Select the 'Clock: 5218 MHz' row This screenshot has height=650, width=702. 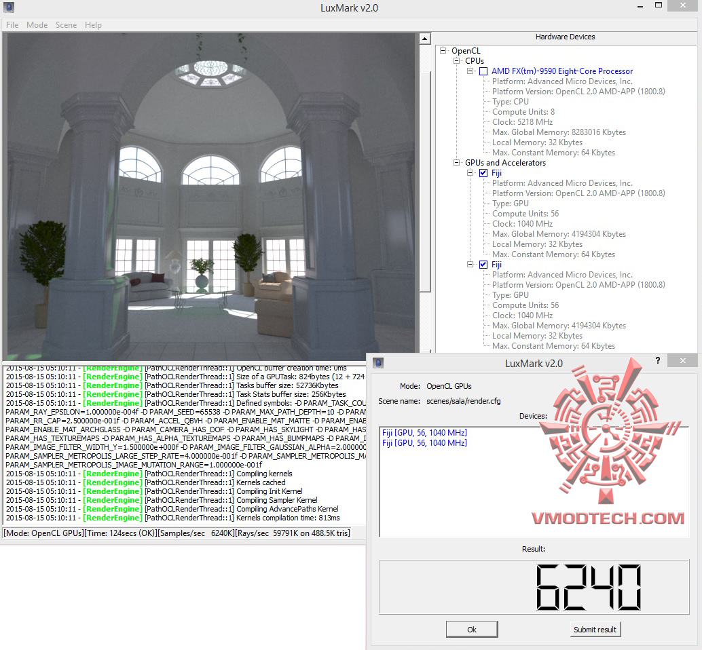pos(523,122)
